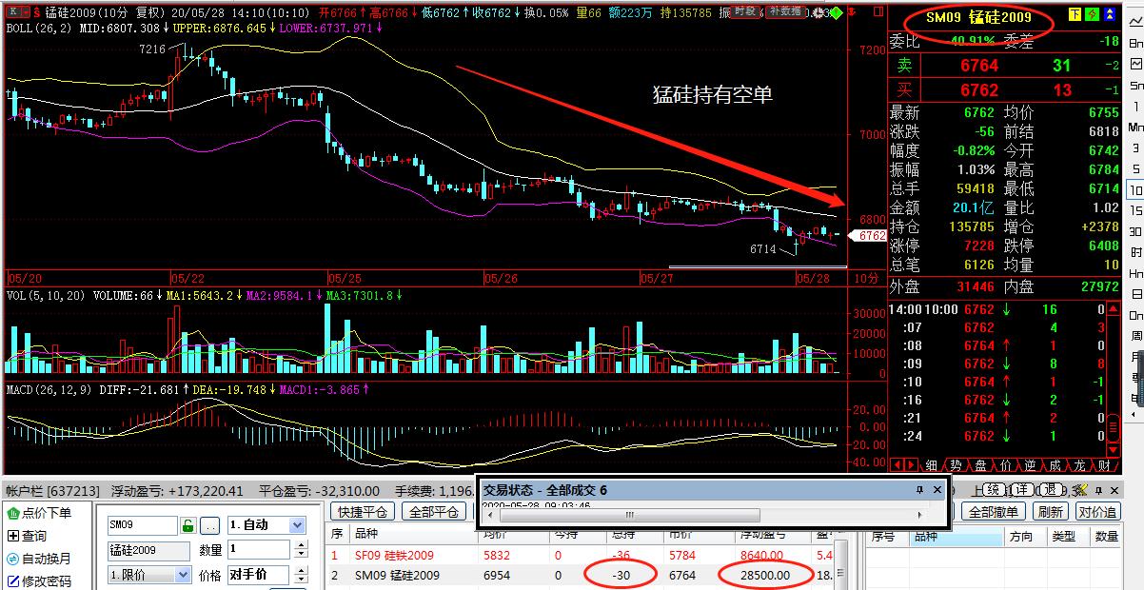Click the tools icon beside the 退 button
Viewport: 1144px width, 590px height.
pos(1079,489)
